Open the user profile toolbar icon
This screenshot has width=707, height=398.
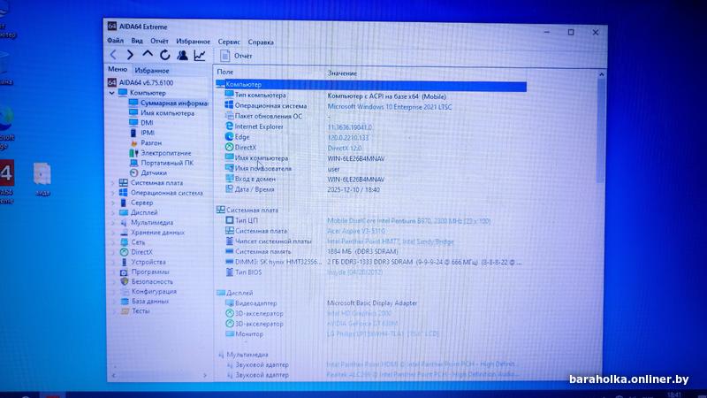tap(182, 55)
